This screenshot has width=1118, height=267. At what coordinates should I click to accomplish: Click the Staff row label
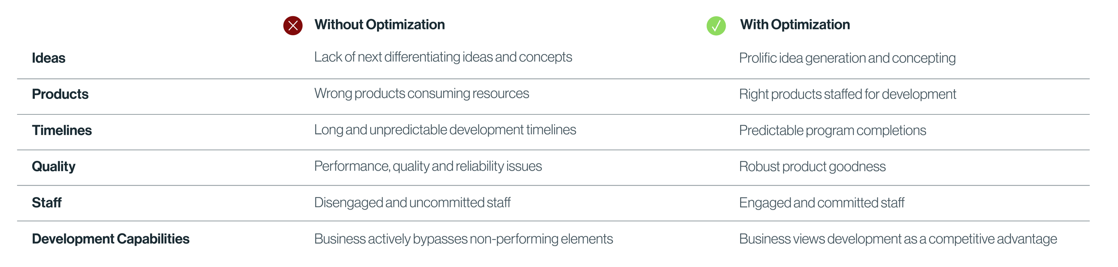click(x=47, y=203)
